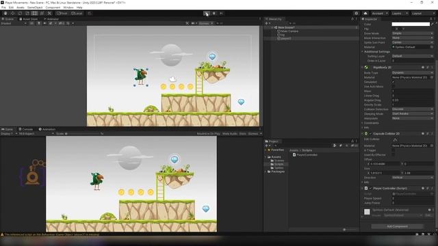
Task: Select the Scale tool in the toolbar
Action: [27, 14]
